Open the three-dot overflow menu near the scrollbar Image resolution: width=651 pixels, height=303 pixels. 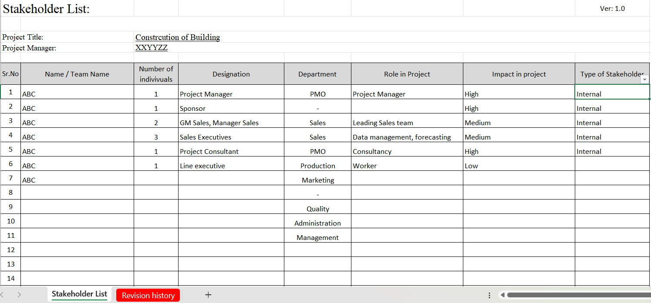(490, 295)
